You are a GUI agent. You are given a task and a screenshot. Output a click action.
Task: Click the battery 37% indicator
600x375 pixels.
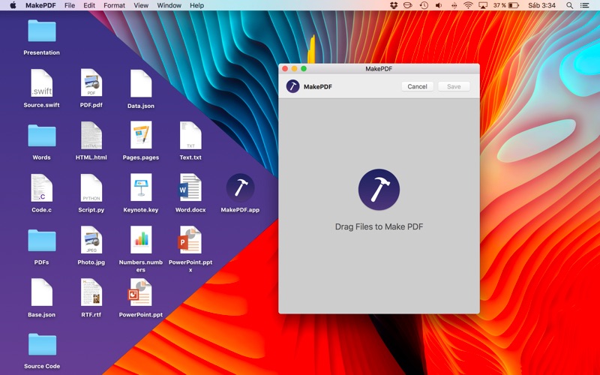click(505, 5)
